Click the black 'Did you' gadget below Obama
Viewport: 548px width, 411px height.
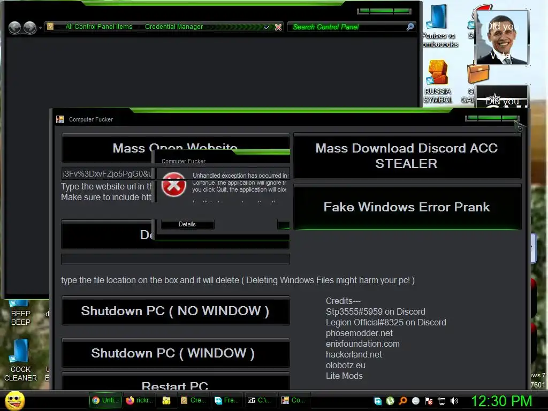(502, 96)
